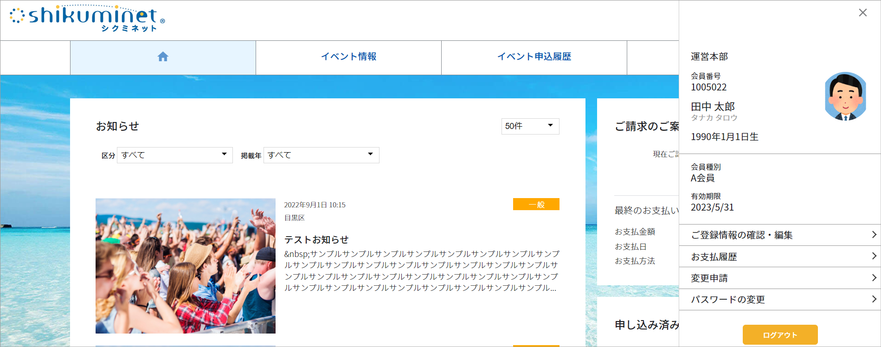881x347 pixels.
Task: Click chevron arrow beside パスワードの変更
Action: (x=874, y=299)
